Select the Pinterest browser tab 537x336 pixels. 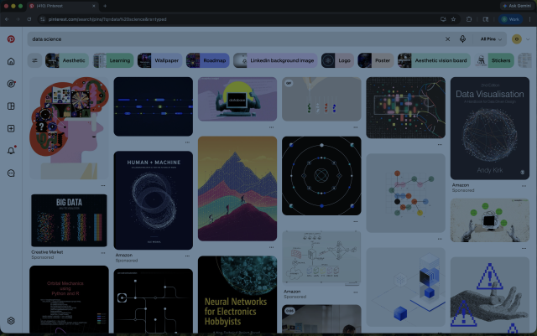pos(63,6)
